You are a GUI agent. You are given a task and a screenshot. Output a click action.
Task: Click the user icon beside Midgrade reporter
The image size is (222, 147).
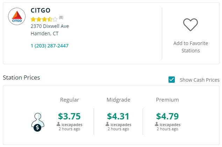(107, 124)
